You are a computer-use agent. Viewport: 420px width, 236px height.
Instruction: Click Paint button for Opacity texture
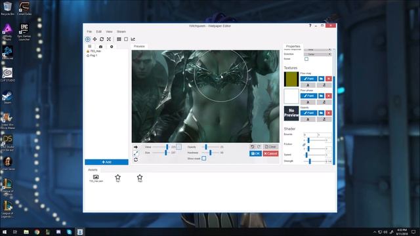tap(309, 113)
